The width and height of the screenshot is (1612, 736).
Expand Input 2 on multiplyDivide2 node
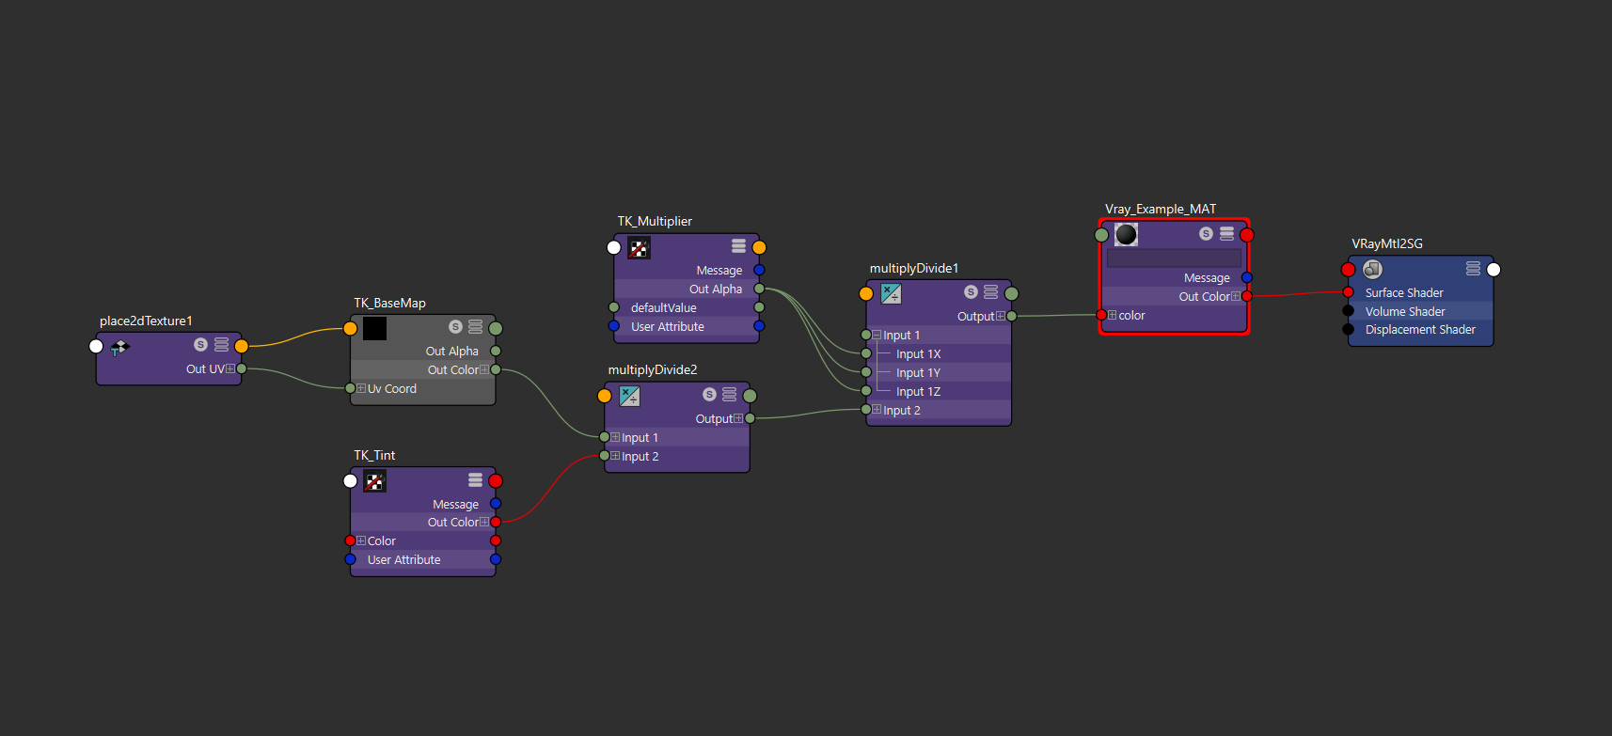coord(615,456)
